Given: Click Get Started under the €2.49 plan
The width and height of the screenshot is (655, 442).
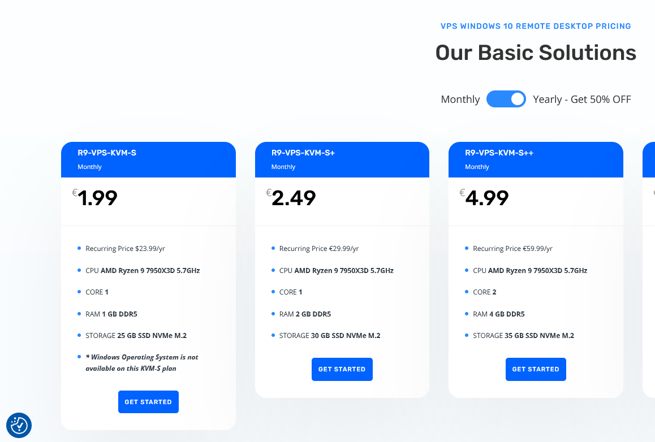Looking at the screenshot, I should point(342,369).
